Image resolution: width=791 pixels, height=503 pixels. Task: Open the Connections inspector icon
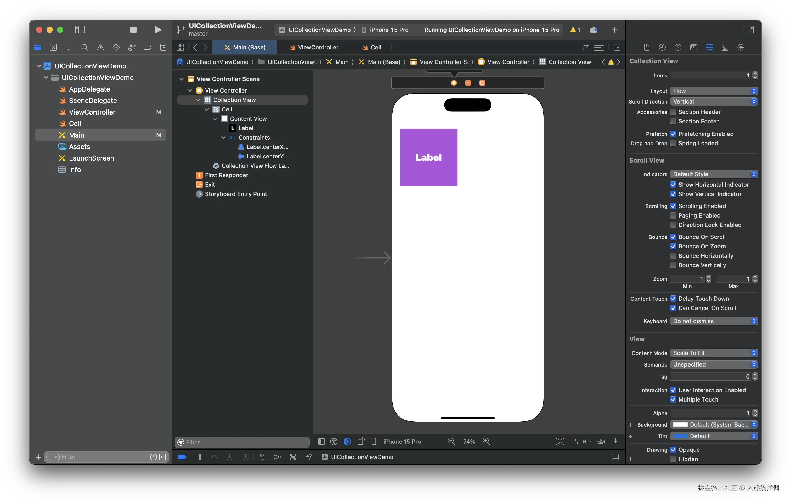[x=741, y=48]
